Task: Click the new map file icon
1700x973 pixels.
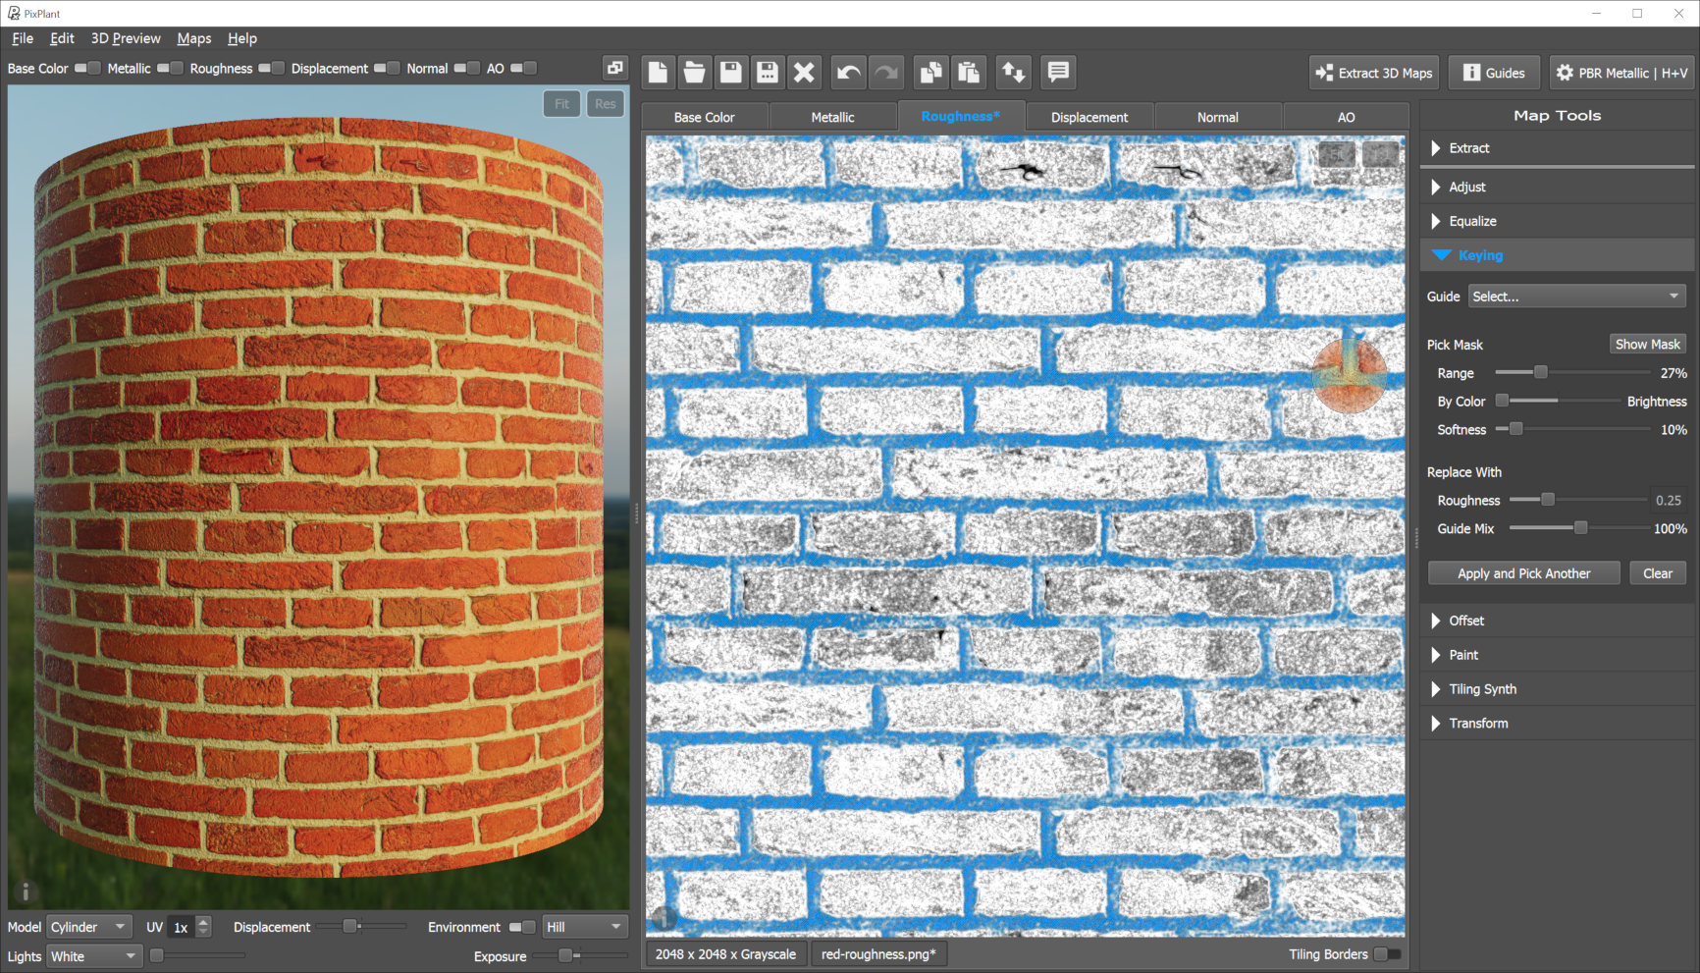Action: pyautogui.click(x=658, y=73)
